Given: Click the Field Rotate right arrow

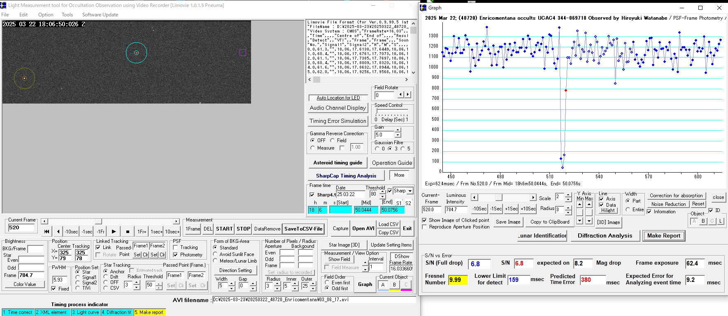Looking at the screenshot, I should click(x=408, y=95).
